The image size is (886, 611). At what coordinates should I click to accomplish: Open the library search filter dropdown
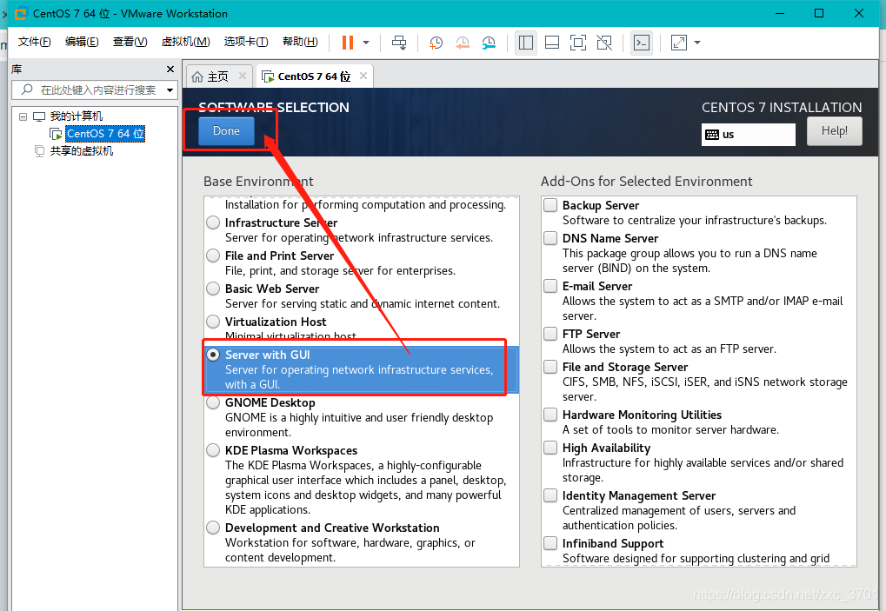[x=170, y=90]
